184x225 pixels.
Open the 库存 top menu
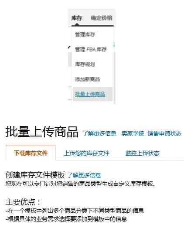tap(77, 18)
